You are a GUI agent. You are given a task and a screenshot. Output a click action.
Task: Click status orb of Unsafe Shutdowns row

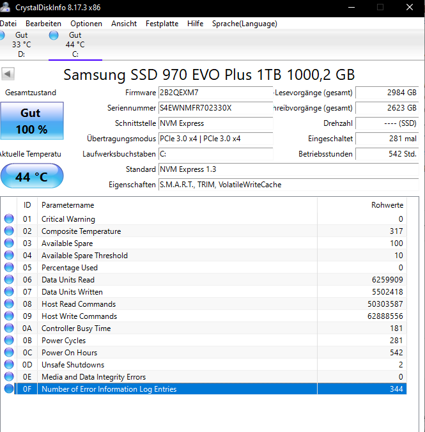pyautogui.click(x=9, y=364)
